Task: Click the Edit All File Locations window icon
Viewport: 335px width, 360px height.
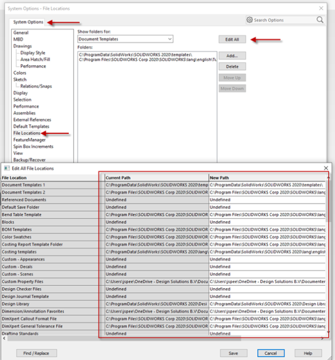Action: coord(7,168)
